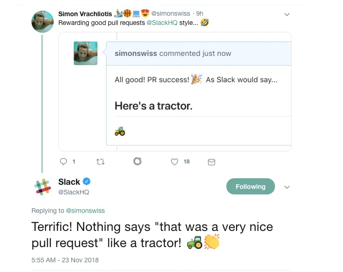Image resolution: width=343 pixels, height=272 pixels.
Task: Open the chevron dropdown next to Following
Action: [287, 187]
